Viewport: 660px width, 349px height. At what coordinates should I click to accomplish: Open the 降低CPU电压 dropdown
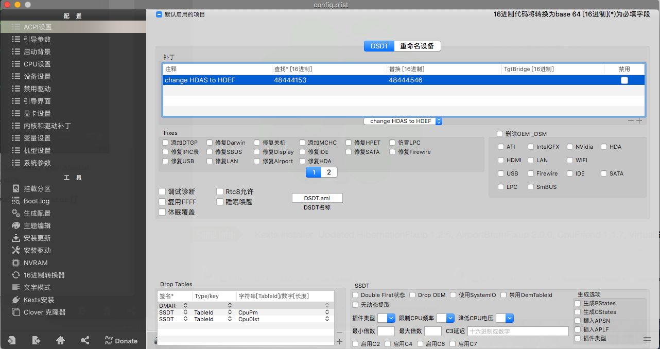(505, 318)
